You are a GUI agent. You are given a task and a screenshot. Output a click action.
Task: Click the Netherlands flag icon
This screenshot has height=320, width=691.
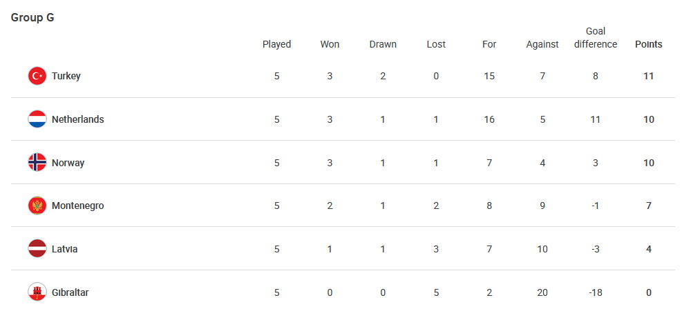coord(37,119)
